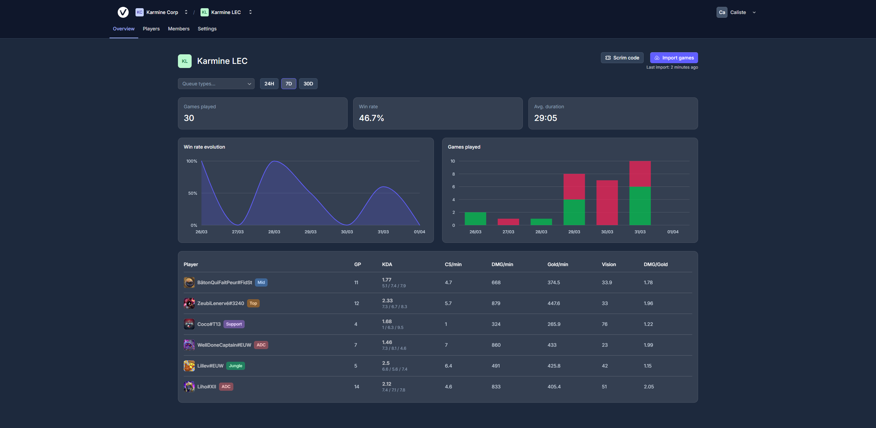This screenshot has height=428, width=876.
Task: Select the 24H time filter
Action: pyautogui.click(x=269, y=83)
